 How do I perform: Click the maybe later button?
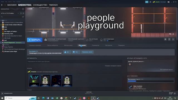pyautogui.click(x=87, y=52)
